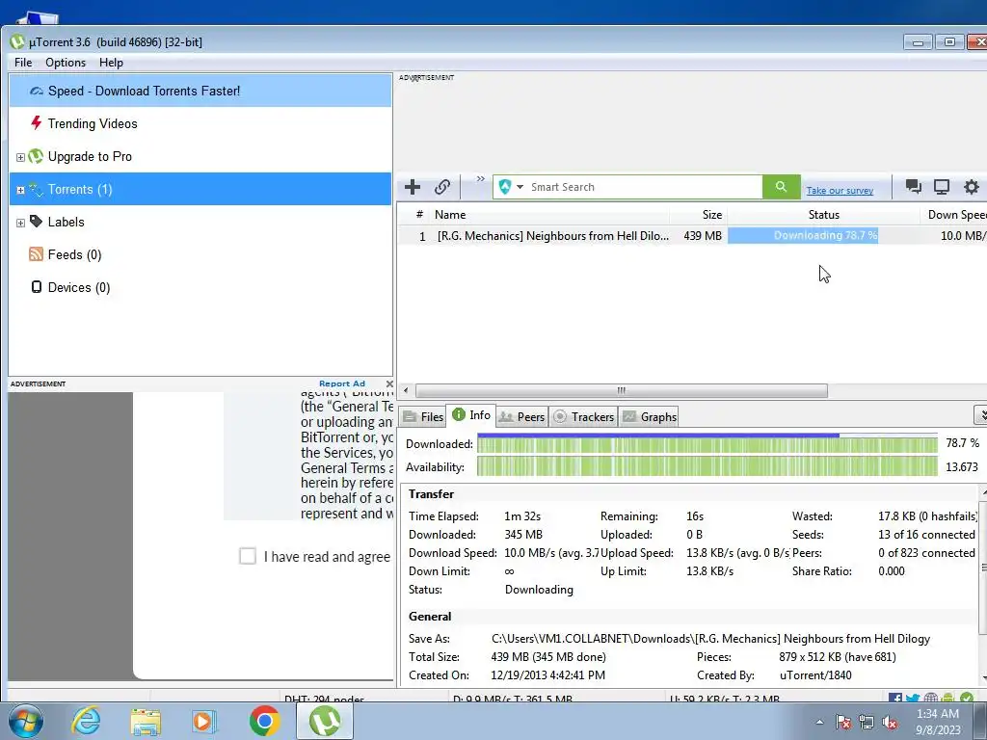Select the Info tab

470,415
